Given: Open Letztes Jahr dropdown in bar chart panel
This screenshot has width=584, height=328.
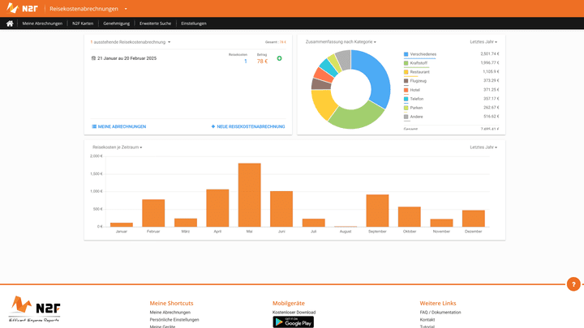Looking at the screenshot, I should point(483,147).
